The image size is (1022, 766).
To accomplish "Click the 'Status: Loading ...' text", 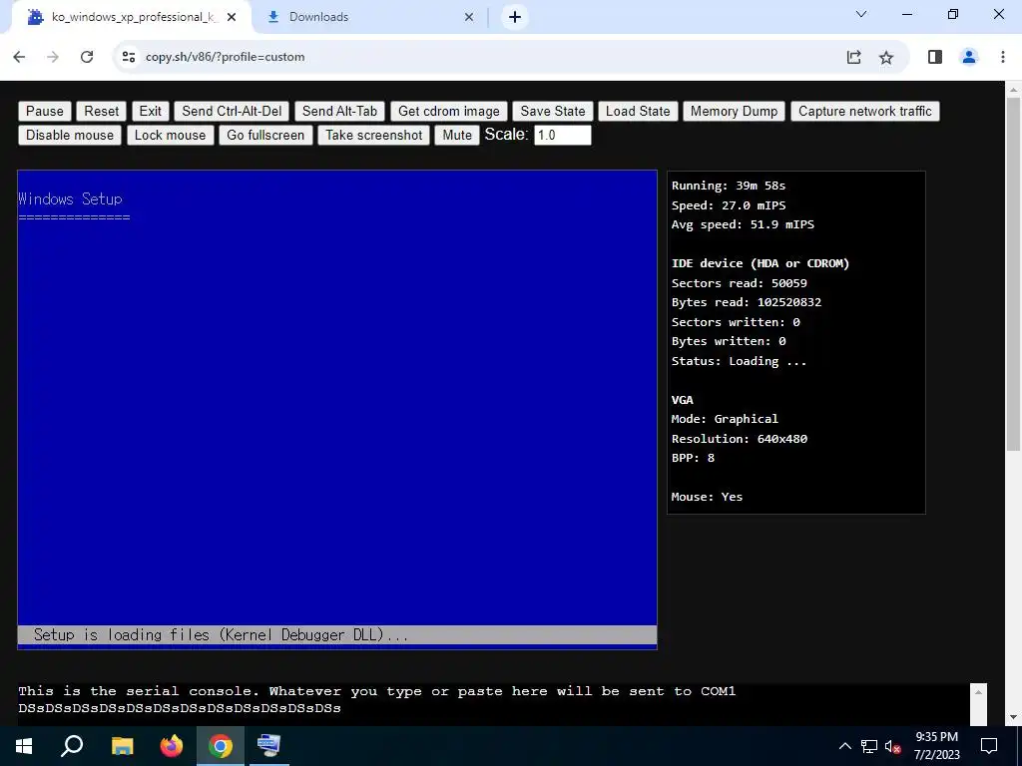I will [740, 361].
